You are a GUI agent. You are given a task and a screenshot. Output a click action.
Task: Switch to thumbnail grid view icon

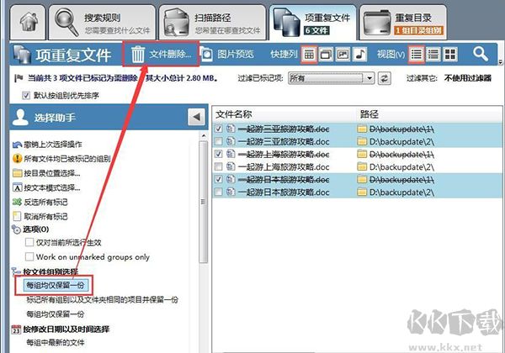click(450, 55)
